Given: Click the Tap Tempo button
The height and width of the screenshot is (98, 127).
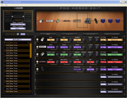Looking at the screenshot, I should tap(18, 34).
